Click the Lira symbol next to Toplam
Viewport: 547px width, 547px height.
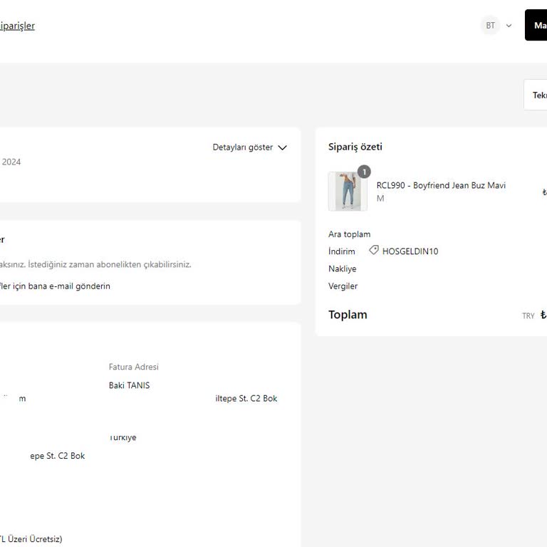543,315
